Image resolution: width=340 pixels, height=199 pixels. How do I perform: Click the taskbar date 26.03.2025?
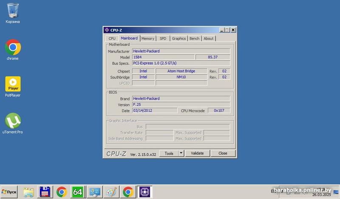(322, 195)
